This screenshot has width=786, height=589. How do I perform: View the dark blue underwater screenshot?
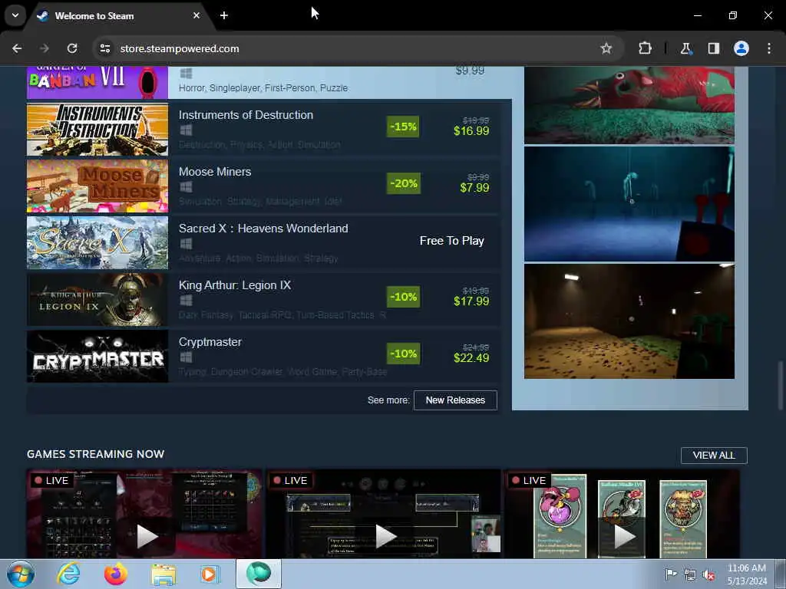click(629, 204)
